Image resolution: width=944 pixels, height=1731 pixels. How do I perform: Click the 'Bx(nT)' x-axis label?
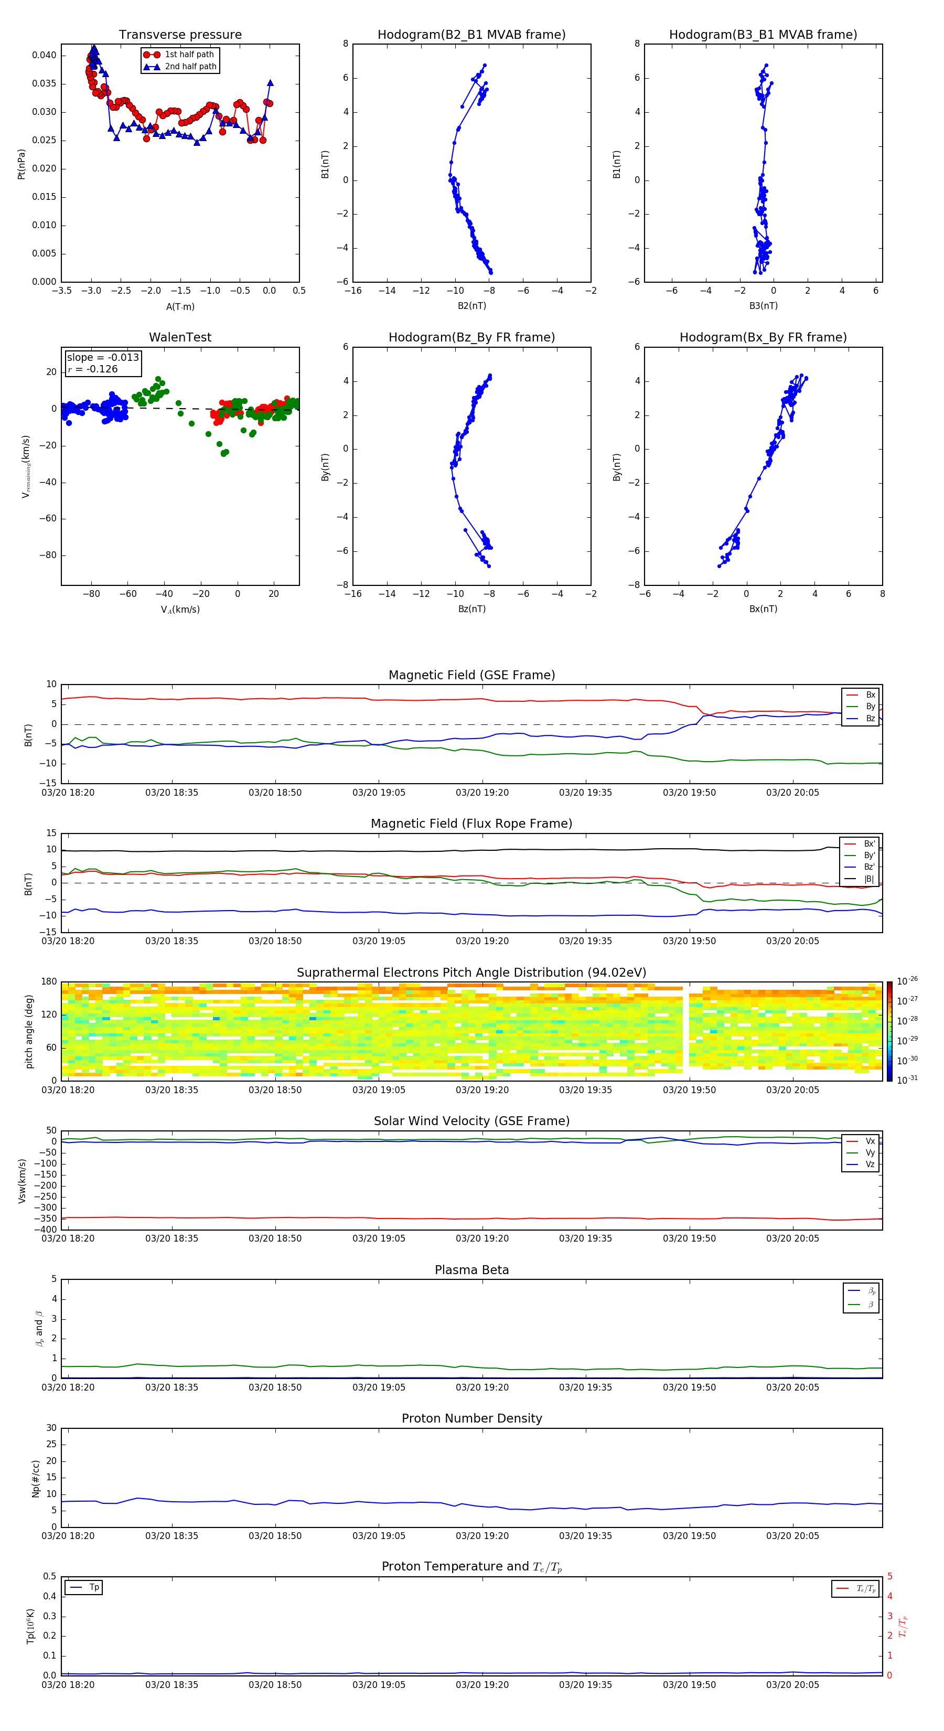tap(763, 609)
